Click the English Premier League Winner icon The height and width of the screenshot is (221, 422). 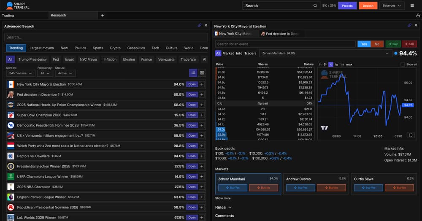(11, 197)
